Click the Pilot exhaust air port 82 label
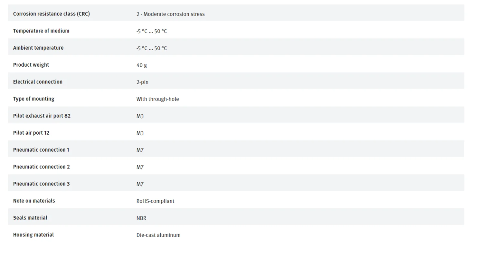Image resolution: width=483 pixels, height=258 pixels. coord(42,116)
